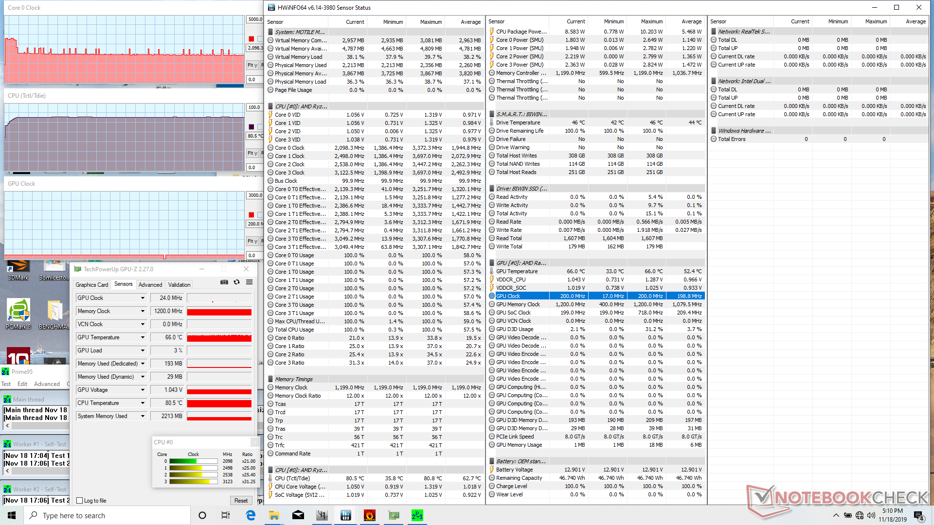This screenshot has height=525, width=934.
Task: Click purple color swatch in CPU Tctl/Tdie graph
Action: point(251,127)
